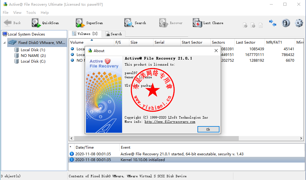The image size is (306, 180).
Task: Switch to the Volumes [3] tab
Action: (85, 34)
